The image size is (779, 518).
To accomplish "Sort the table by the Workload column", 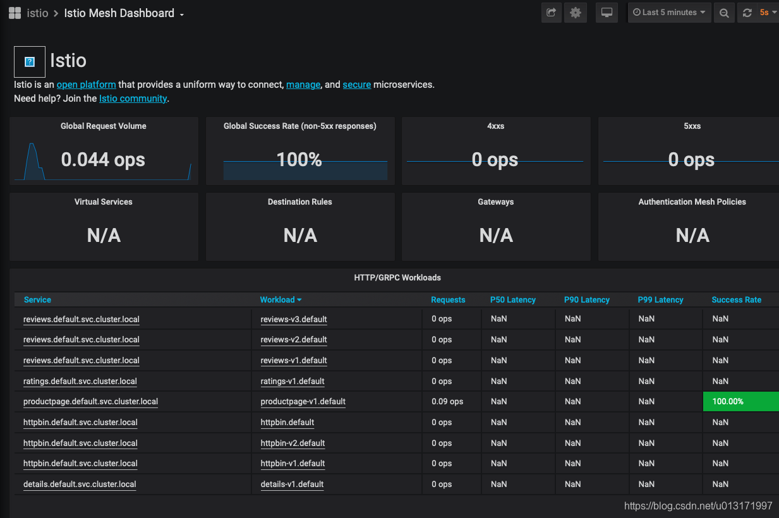I will 281,299.
